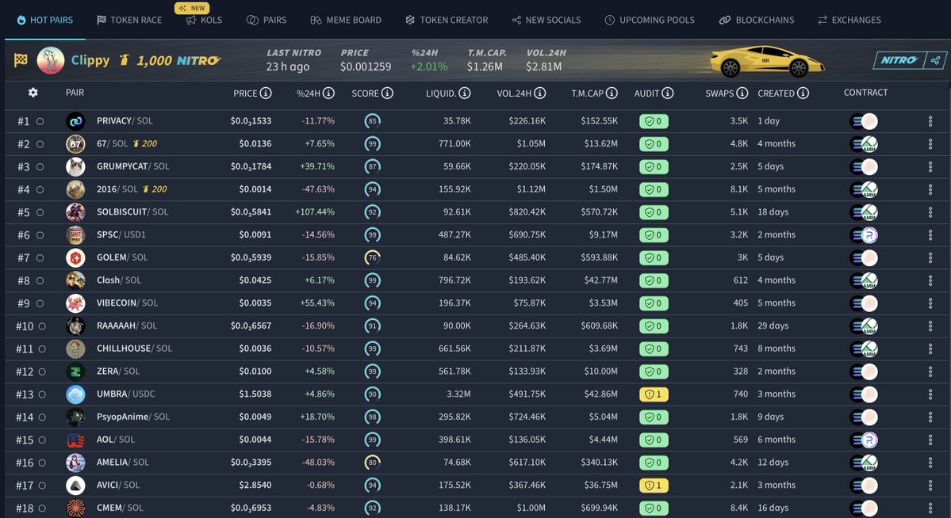Open the three-dot menu for GRUMPYCAT/SOL
The width and height of the screenshot is (951, 518).
[930, 166]
